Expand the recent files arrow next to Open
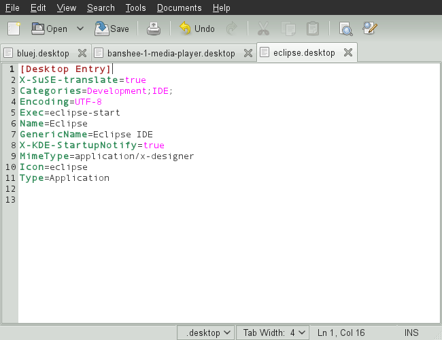 (x=80, y=29)
